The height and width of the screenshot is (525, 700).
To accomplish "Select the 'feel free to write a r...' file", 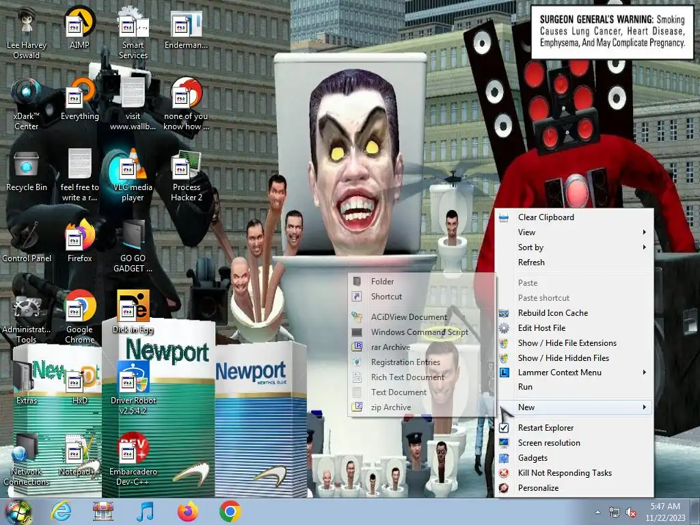I will click(x=79, y=176).
